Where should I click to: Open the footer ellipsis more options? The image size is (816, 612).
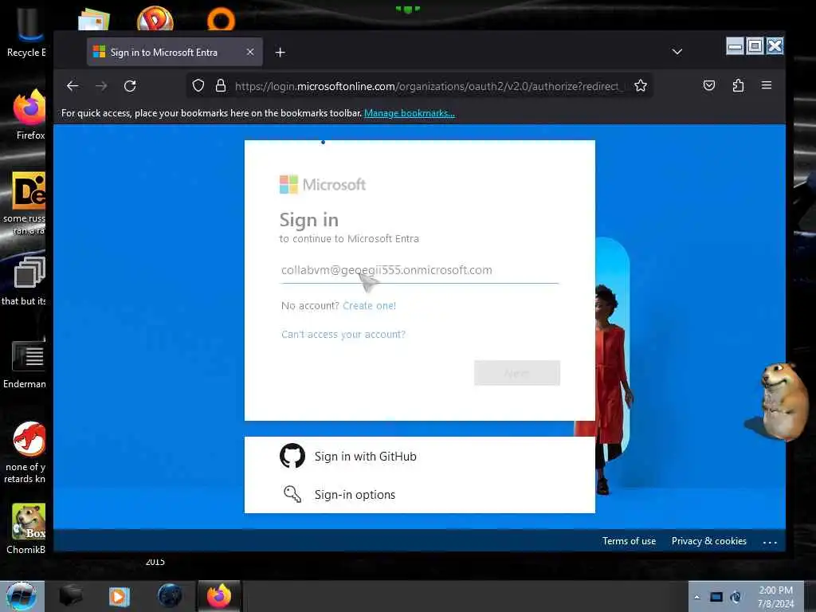point(770,542)
